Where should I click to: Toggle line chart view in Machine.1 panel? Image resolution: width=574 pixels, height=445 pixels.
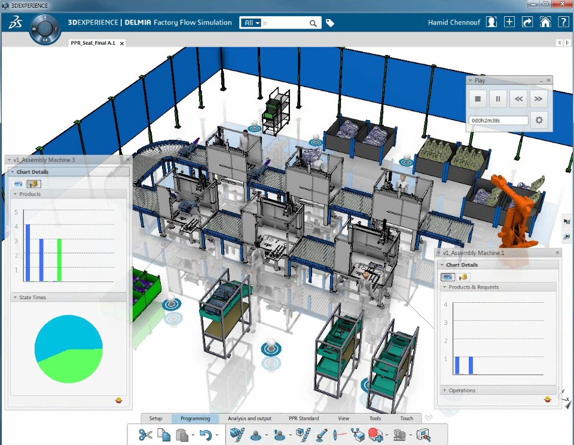click(448, 277)
